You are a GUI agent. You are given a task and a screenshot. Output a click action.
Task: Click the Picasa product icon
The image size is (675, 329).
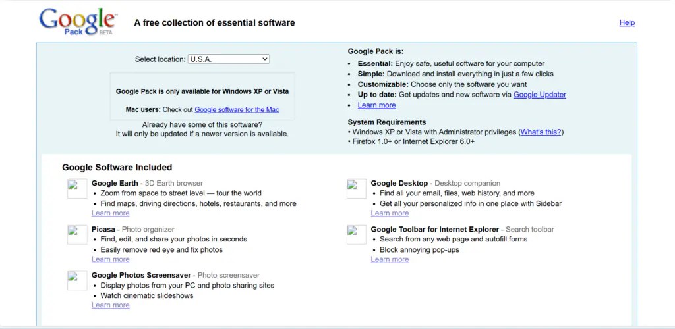point(77,235)
